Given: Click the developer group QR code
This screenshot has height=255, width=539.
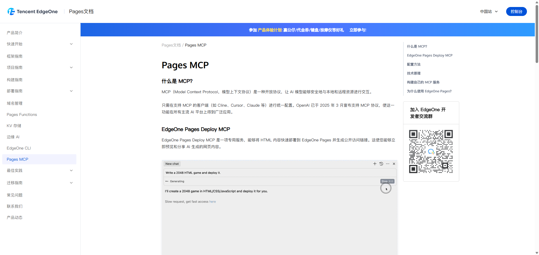Looking at the screenshot, I should (431, 151).
